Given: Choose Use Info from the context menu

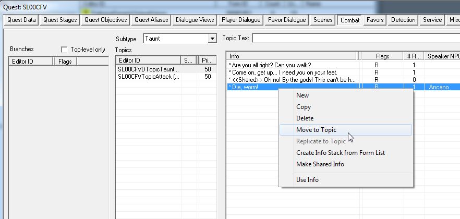Looking at the screenshot, I should pos(345,180).
